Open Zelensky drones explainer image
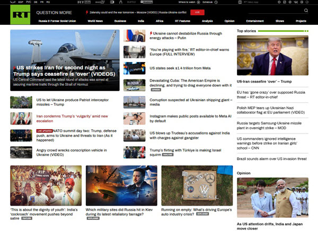Viewport: 318px width, 231px height. point(121,185)
